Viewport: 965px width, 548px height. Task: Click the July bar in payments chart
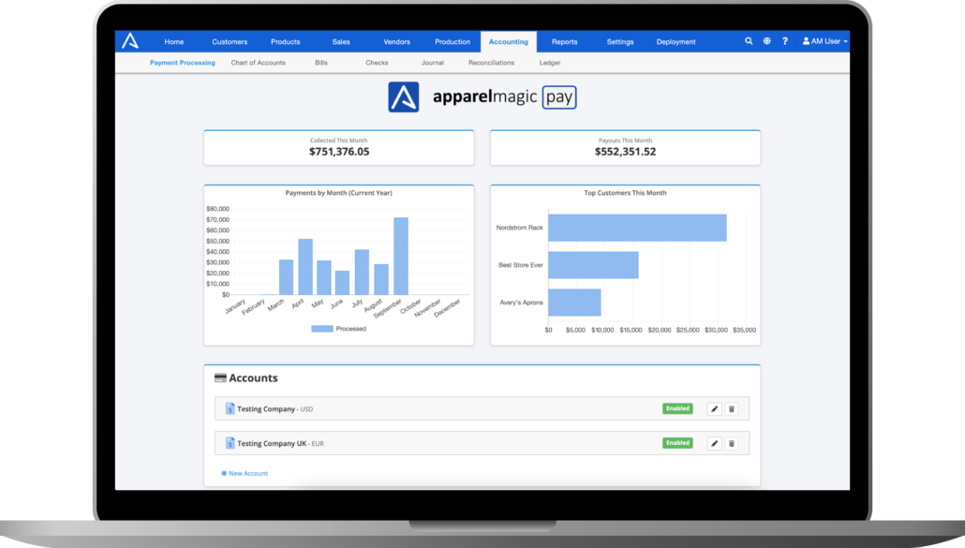tap(362, 272)
